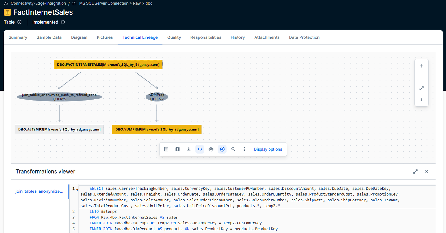Open lineage search with magnifier icon
Screen dimensions: 446x233
point(233,149)
